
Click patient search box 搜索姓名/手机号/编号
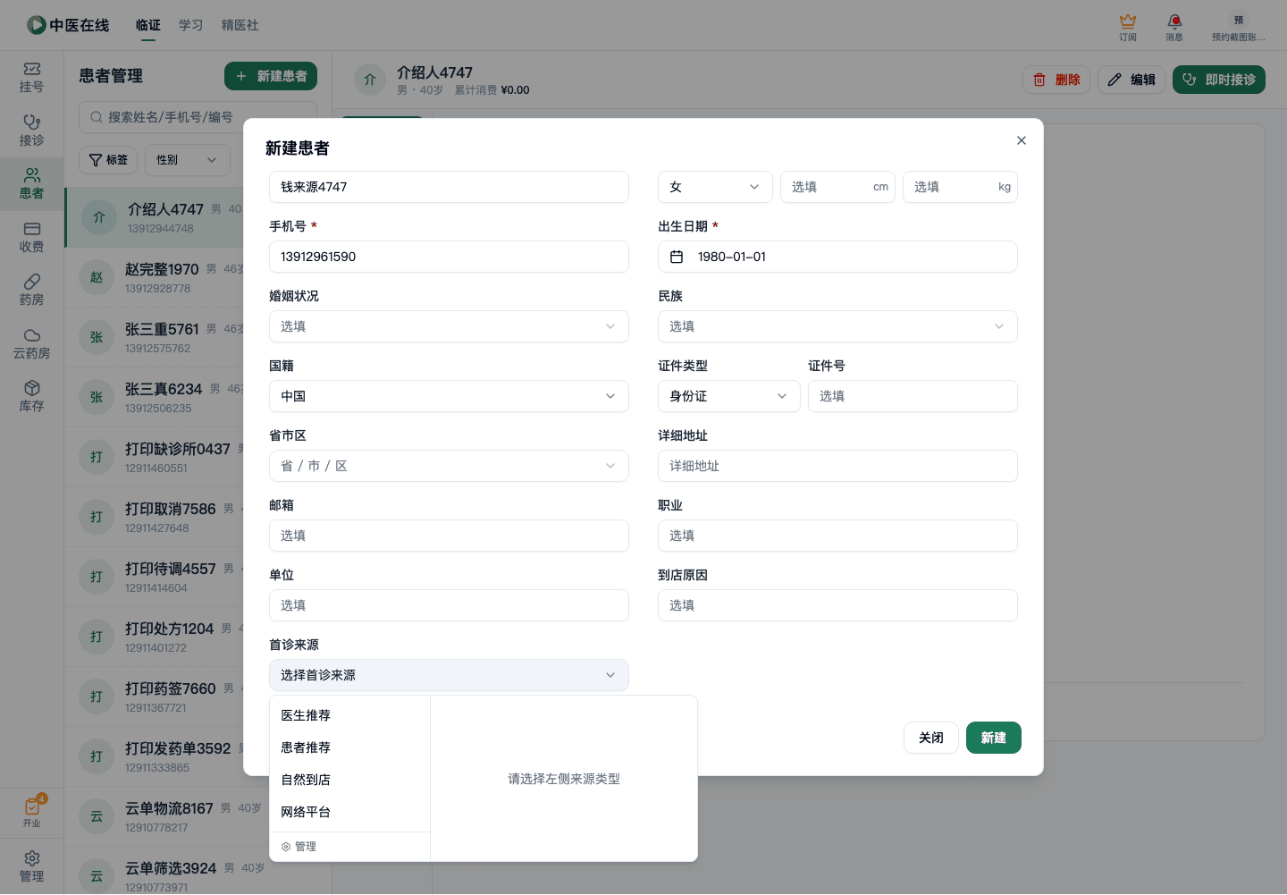[x=198, y=117]
